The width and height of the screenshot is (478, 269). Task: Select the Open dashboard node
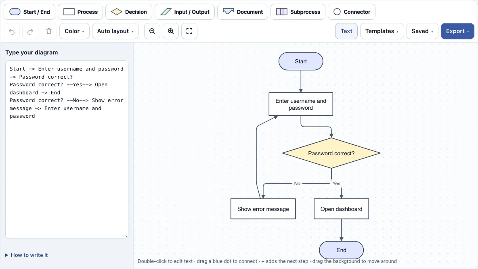coord(342,209)
